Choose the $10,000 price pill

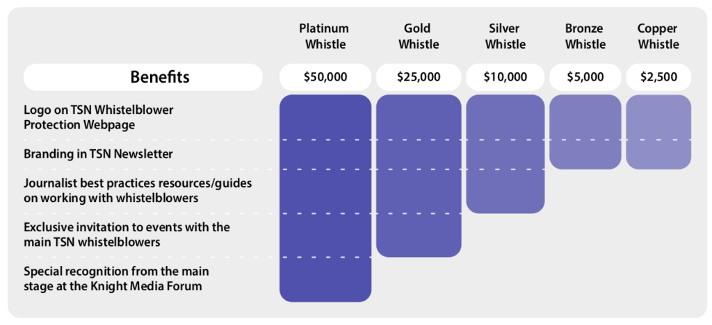click(x=505, y=77)
